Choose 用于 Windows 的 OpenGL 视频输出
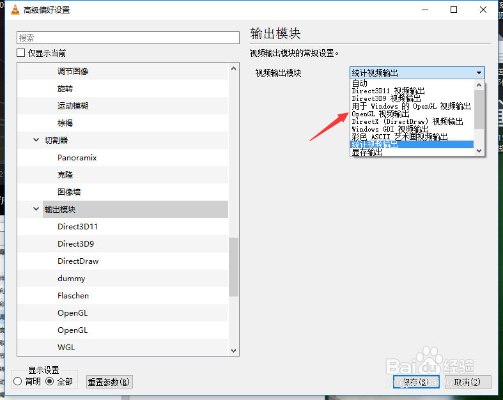 pos(411,106)
